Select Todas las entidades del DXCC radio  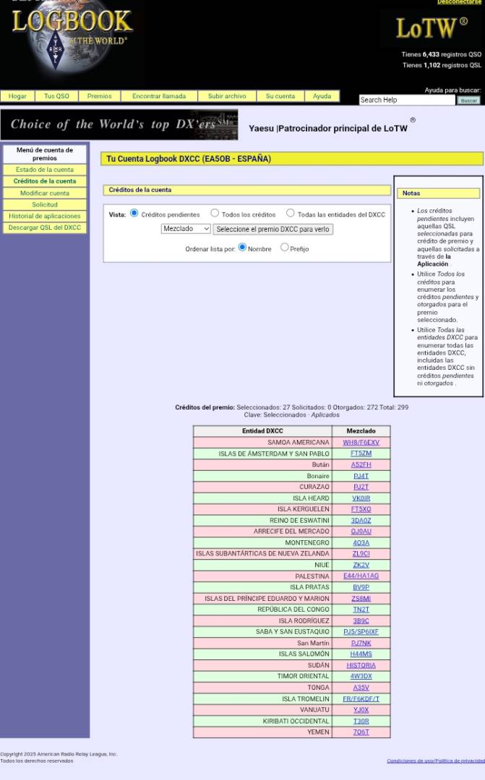[291, 213]
